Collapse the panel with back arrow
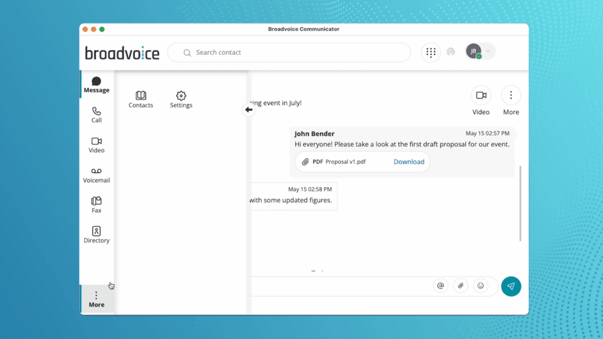Screen dimensions: 603x339 249,109
